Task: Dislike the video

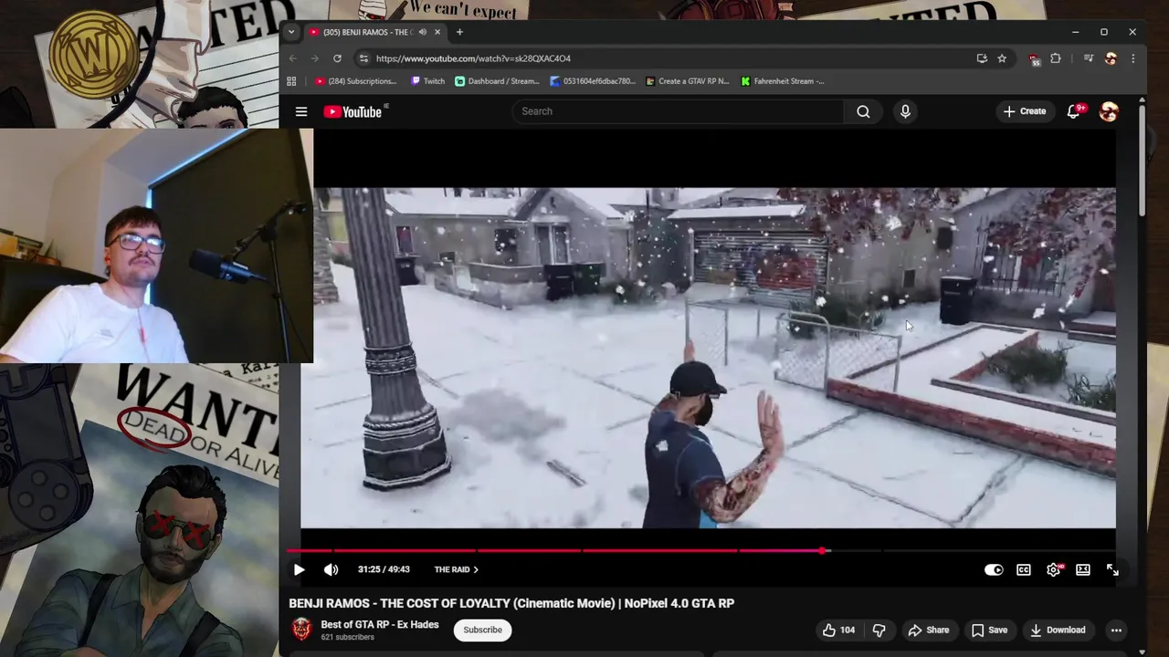Action: click(x=879, y=630)
